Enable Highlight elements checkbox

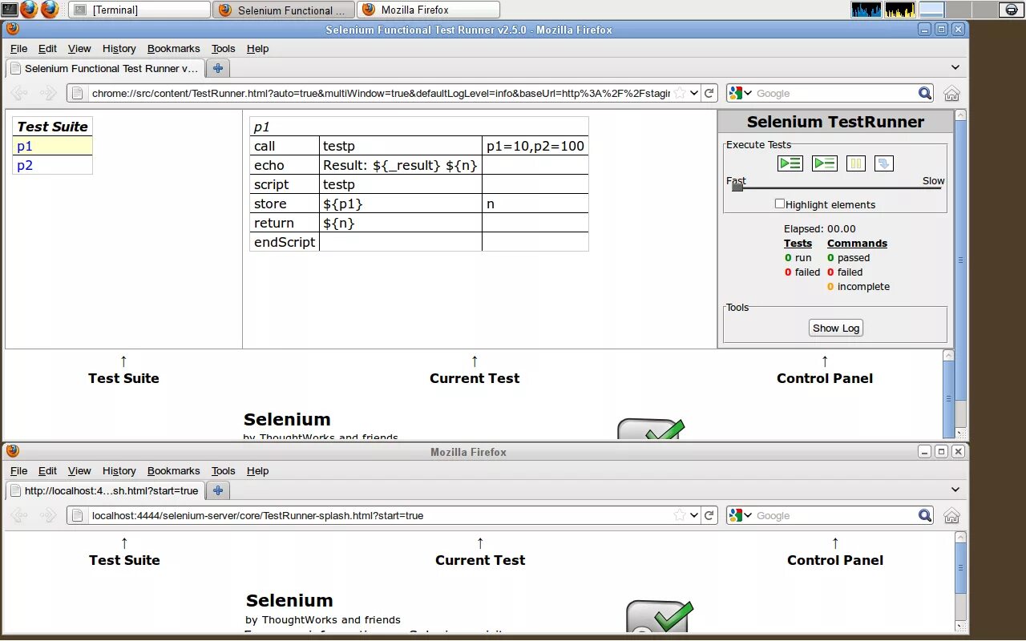pos(779,204)
